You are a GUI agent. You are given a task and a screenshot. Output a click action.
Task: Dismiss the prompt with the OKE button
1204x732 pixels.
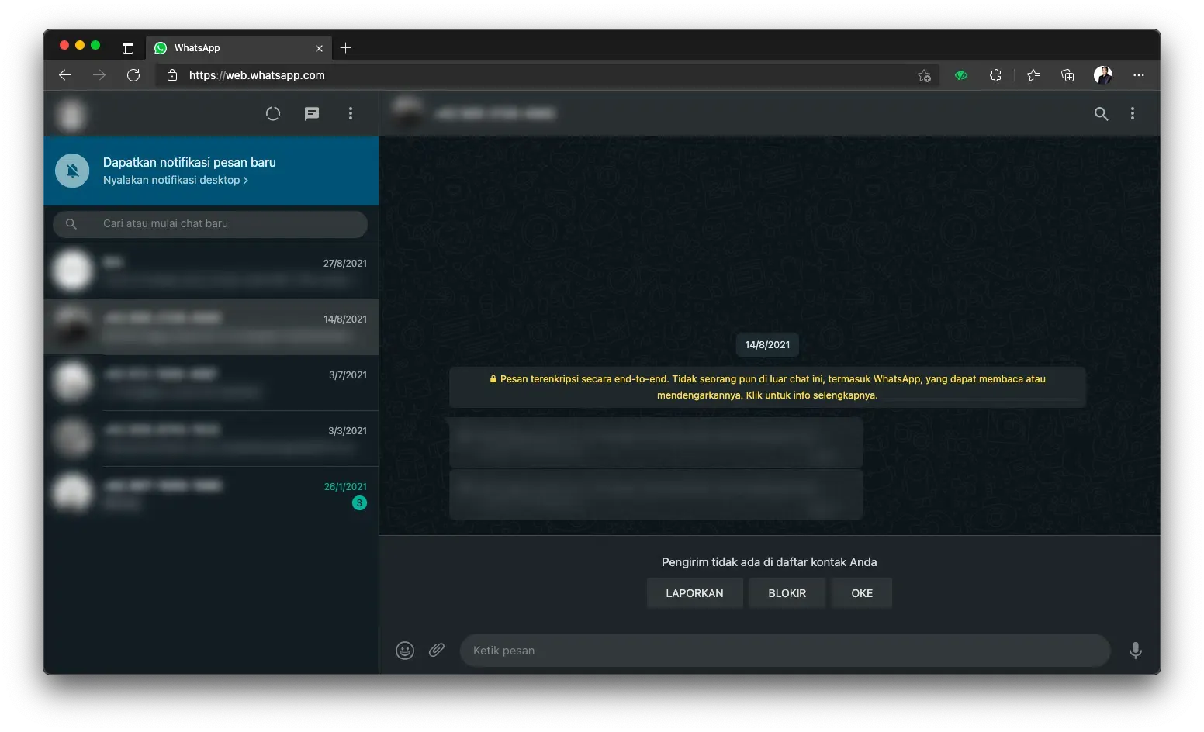861,593
